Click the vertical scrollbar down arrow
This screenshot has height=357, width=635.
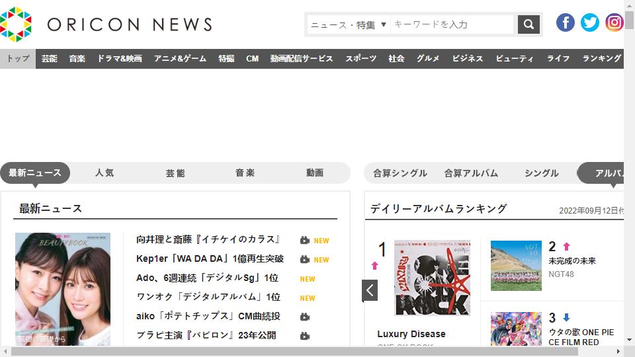tap(629, 340)
